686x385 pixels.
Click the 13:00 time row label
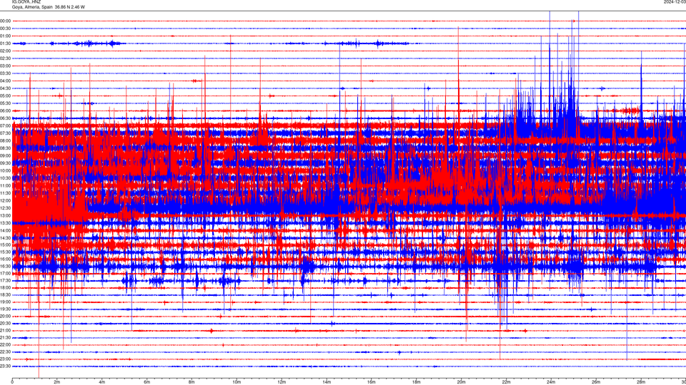(6, 215)
